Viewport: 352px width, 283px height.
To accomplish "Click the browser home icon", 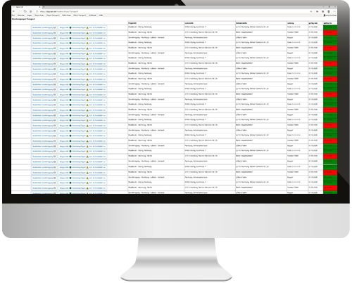I will pyautogui.click(x=31, y=11).
